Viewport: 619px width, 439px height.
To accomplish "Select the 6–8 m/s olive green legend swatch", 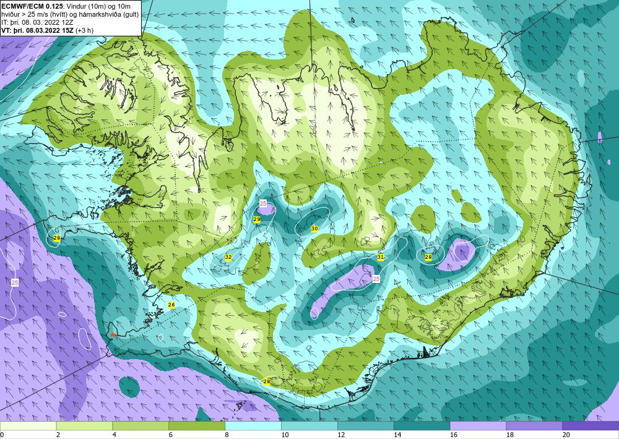I will (197, 426).
